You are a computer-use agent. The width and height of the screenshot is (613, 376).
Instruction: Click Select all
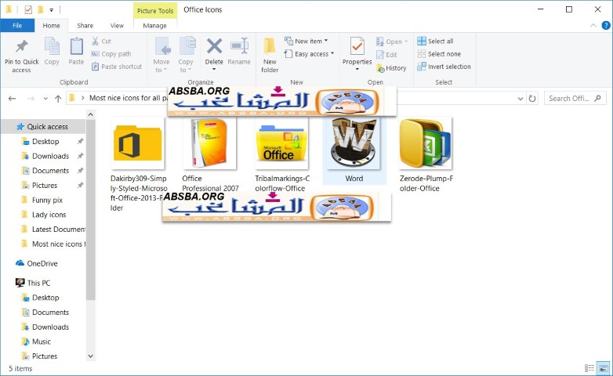click(x=436, y=41)
